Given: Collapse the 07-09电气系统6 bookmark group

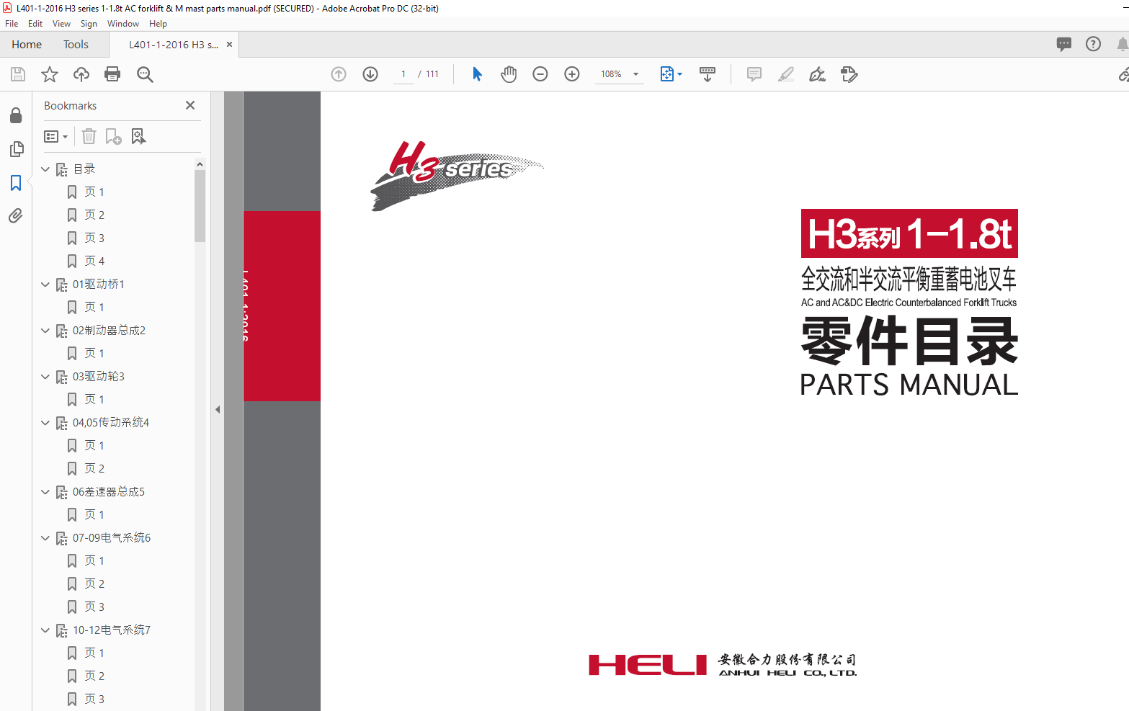Looking at the screenshot, I should (x=45, y=538).
